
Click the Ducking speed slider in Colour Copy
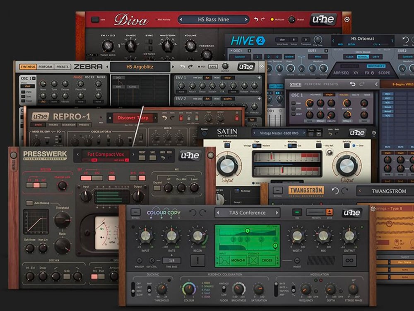(133, 289)
